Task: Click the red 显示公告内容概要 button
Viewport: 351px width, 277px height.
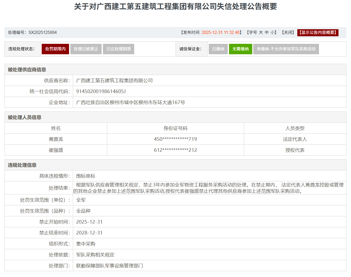Action: pos(318,33)
